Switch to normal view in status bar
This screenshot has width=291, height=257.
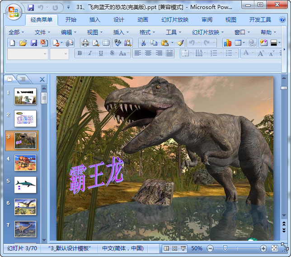[x=166, y=248]
